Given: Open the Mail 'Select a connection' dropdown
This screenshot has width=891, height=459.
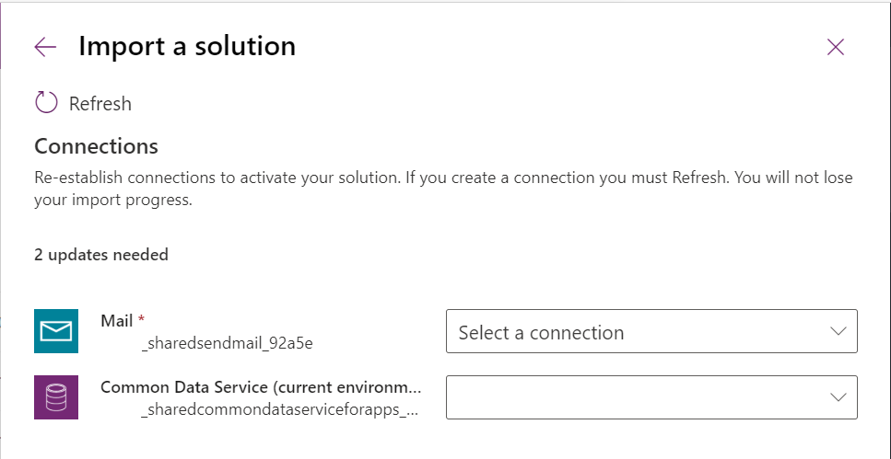Looking at the screenshot, I should pyautogui.click(x=651, y=331).
